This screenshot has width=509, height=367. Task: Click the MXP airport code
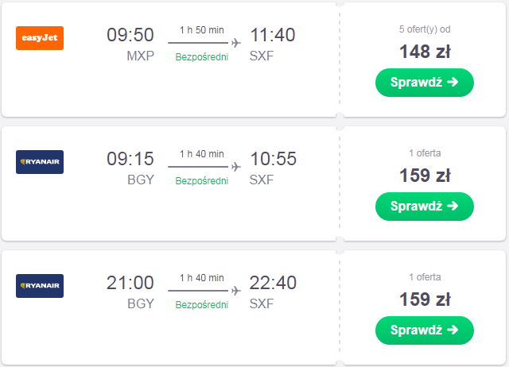click(140, 56)
